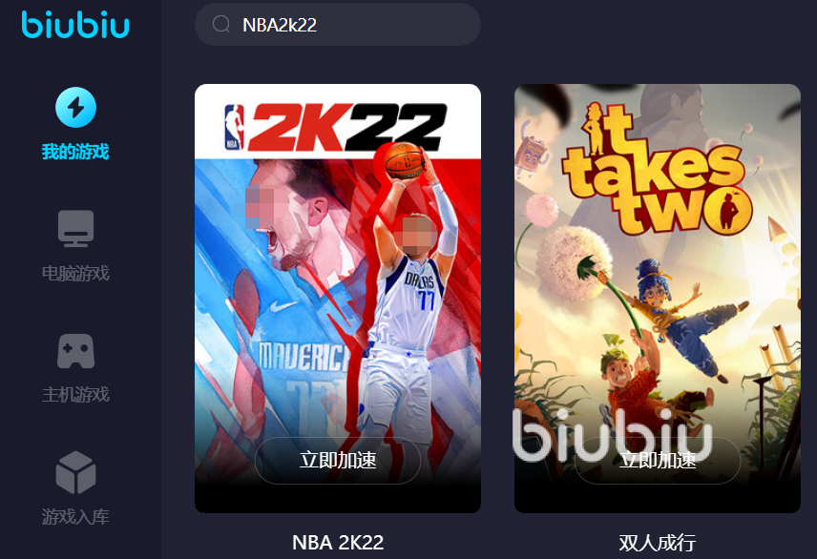
Task: Focus the NBA2k22 search field
Action: [338, 24]
